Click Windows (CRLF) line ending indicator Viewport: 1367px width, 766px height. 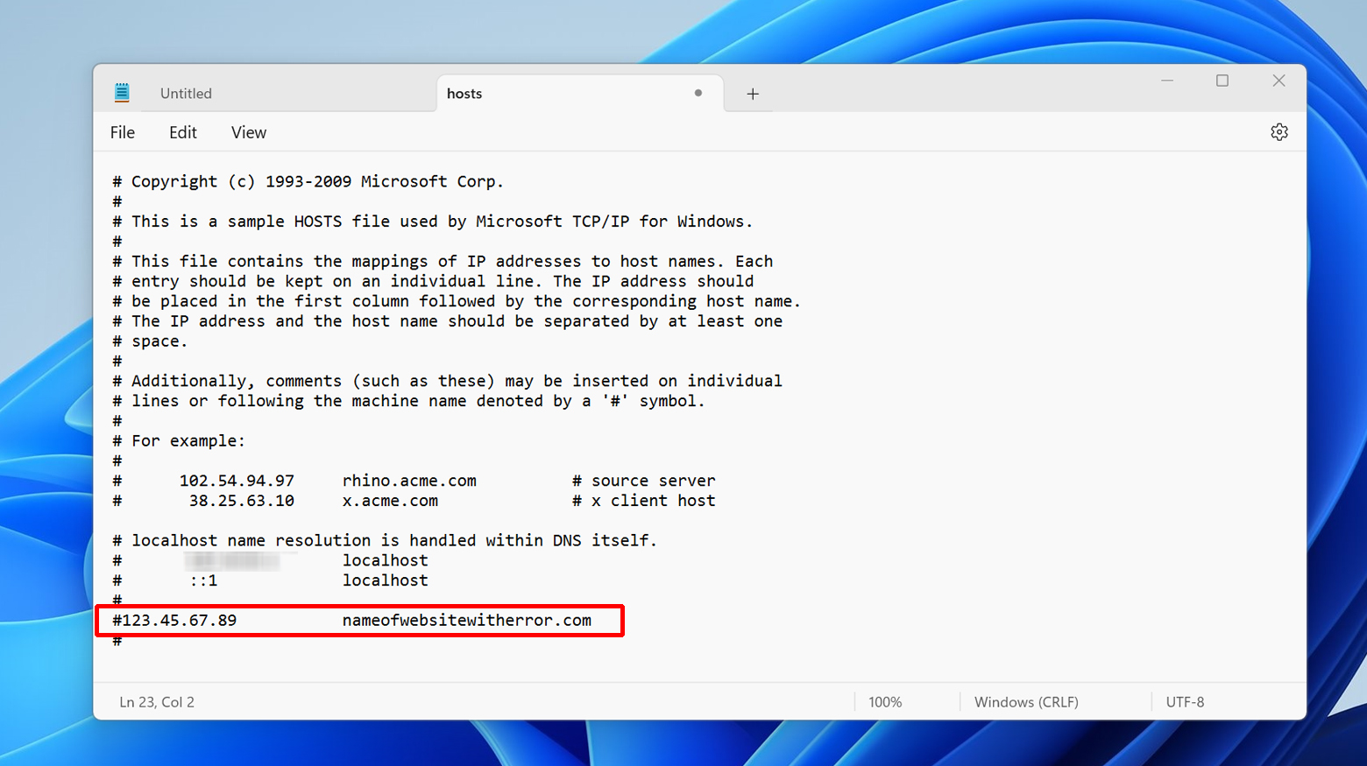(1026, 702)
